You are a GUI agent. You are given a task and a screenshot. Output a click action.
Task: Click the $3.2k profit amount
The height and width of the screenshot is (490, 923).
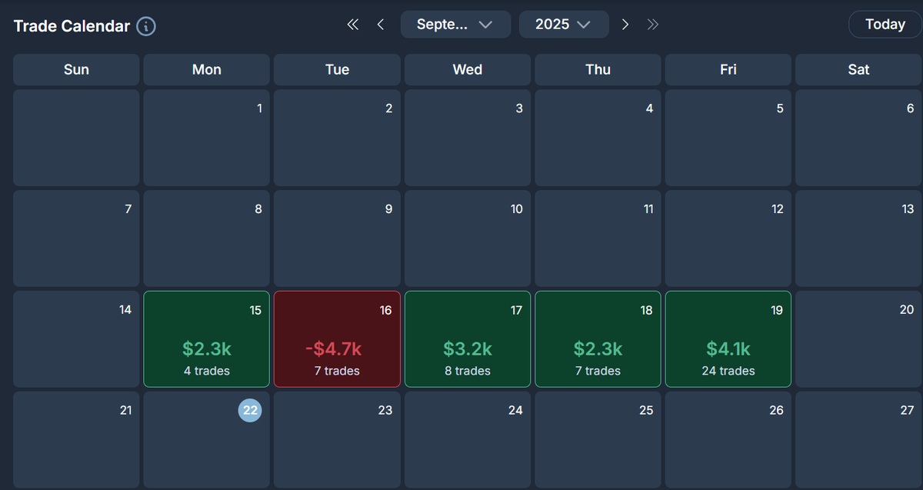(468, 348)
